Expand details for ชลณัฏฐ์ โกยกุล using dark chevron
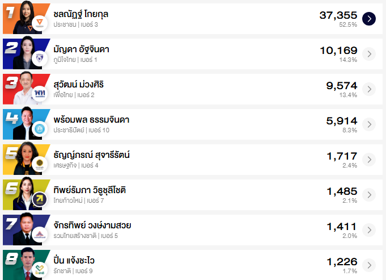The width and height of the screenshot is (386, 280). point(369,19)
